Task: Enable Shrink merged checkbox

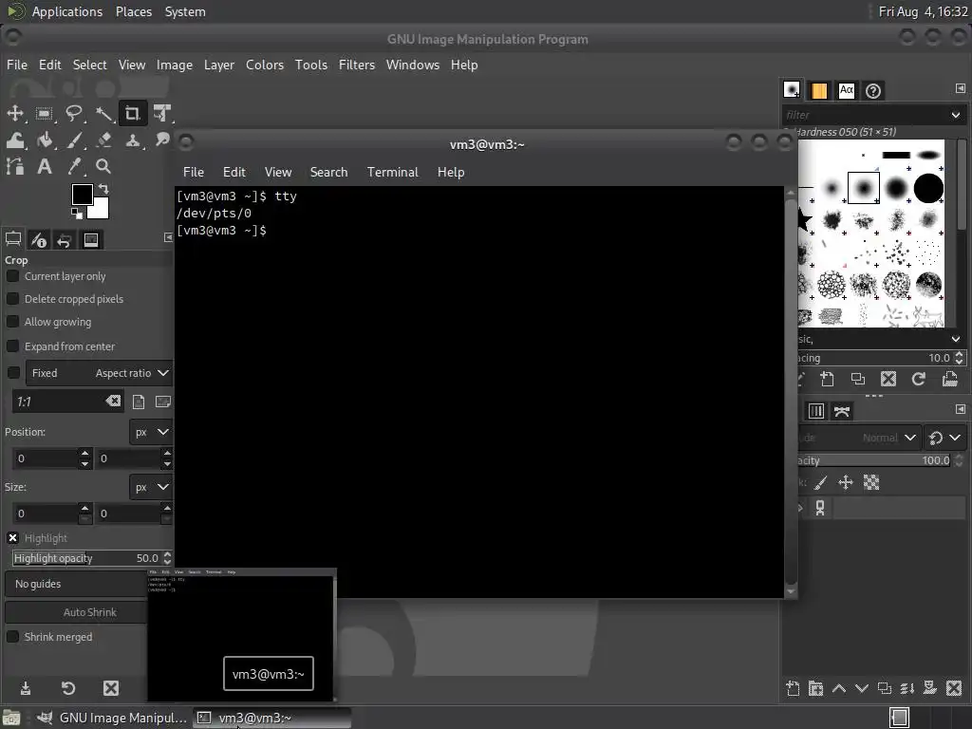Action: click(12, 637)
